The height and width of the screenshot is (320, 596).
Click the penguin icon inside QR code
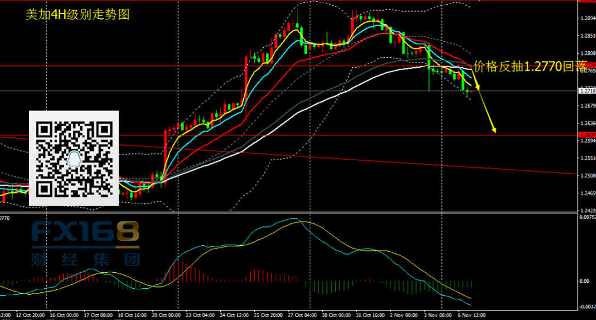point(74,159)
